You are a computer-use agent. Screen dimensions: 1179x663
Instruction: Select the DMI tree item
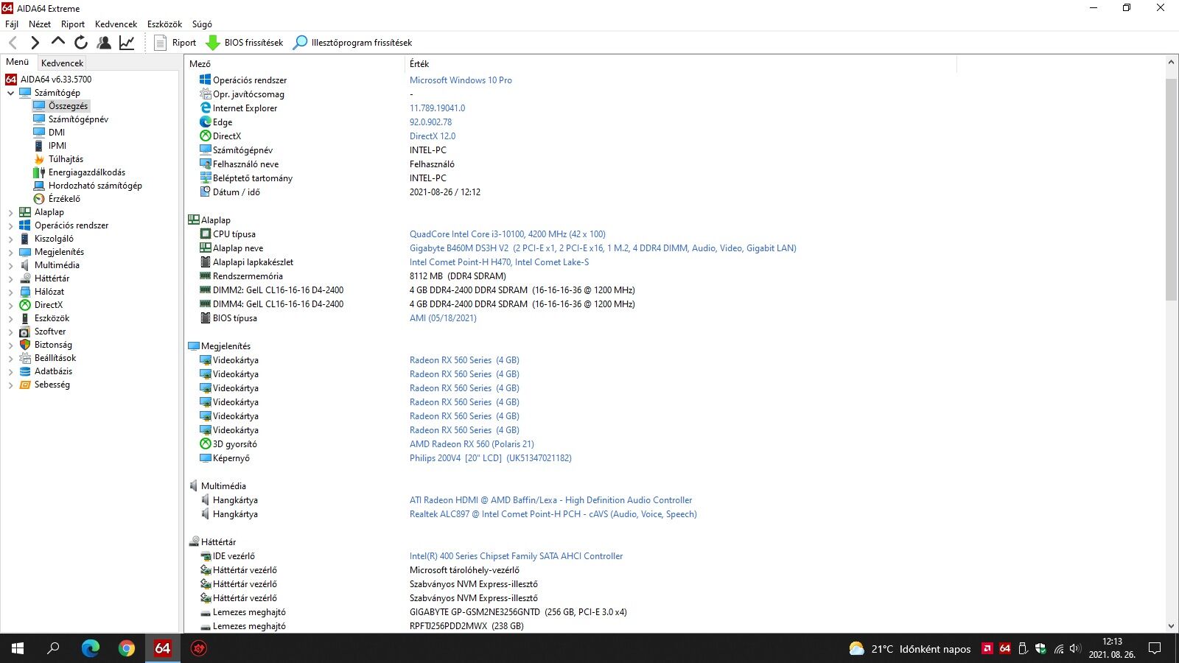57,133
